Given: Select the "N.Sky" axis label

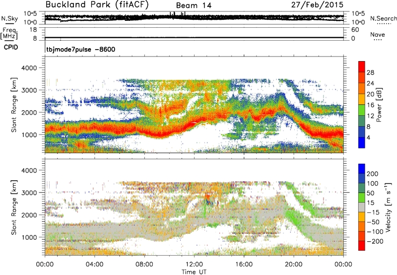Looking at the screenshot, I should [9, 18].
